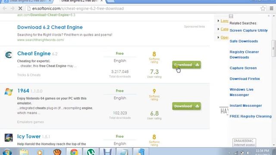The width and height of the screenshot is (276, 155).
Task: Open Download 6.2 Cheat Engine sponsored link
Action: (50, 27)
